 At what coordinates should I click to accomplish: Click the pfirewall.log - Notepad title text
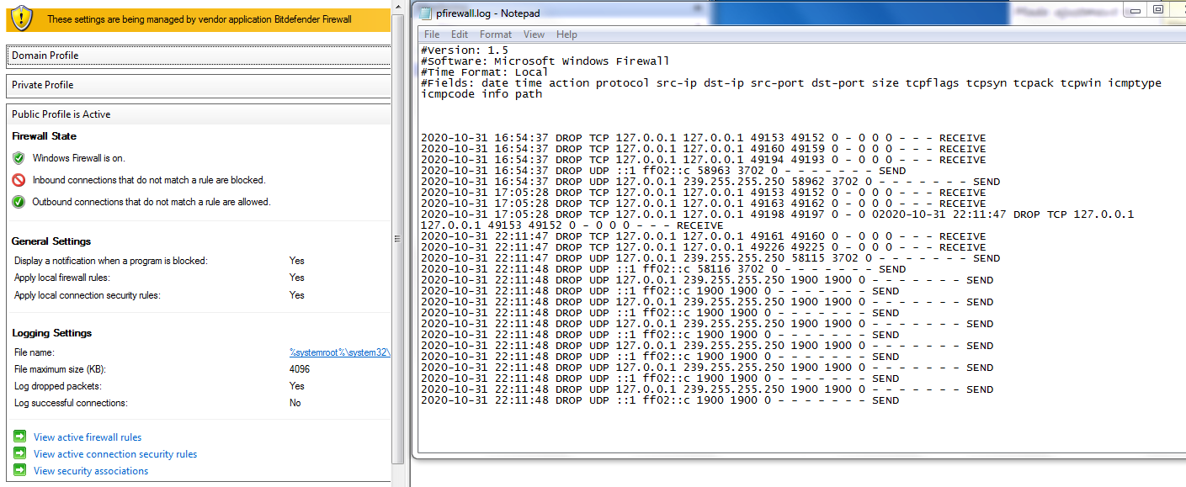point(488,13)
